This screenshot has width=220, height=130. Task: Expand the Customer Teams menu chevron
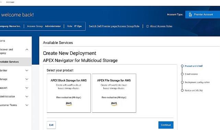[x=27, y=105]
